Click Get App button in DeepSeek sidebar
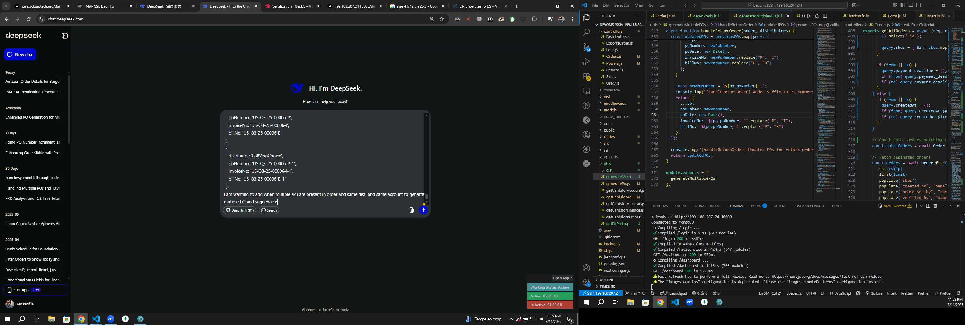Image resolution: width=965 pixels, height=325 pixels. point(36,290)
